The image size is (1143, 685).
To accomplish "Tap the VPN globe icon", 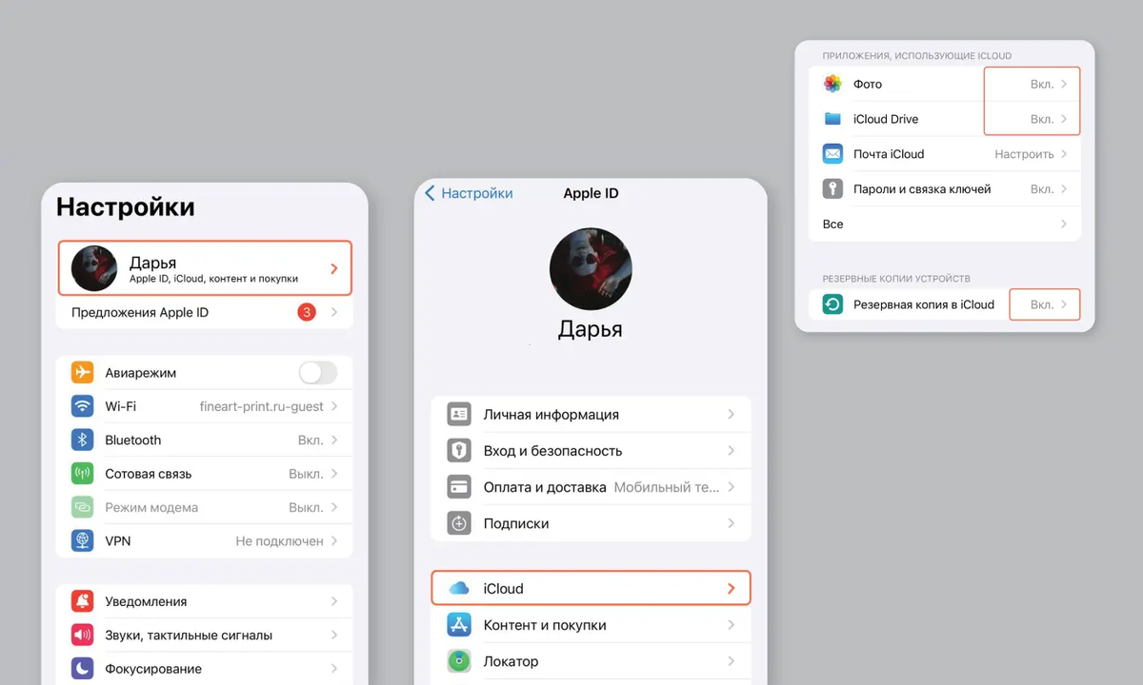I will coord(82,540).
